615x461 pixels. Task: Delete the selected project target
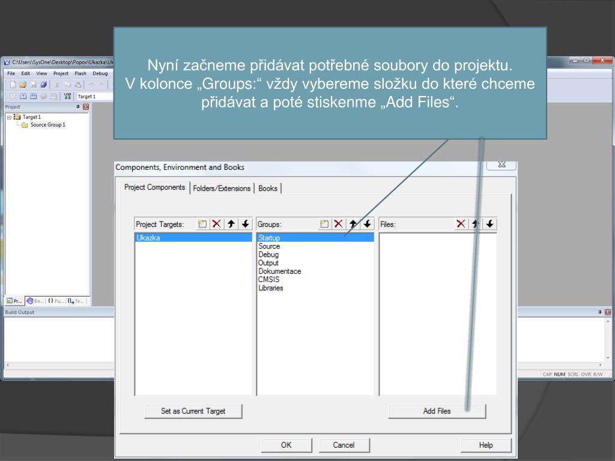click(216, 224)
